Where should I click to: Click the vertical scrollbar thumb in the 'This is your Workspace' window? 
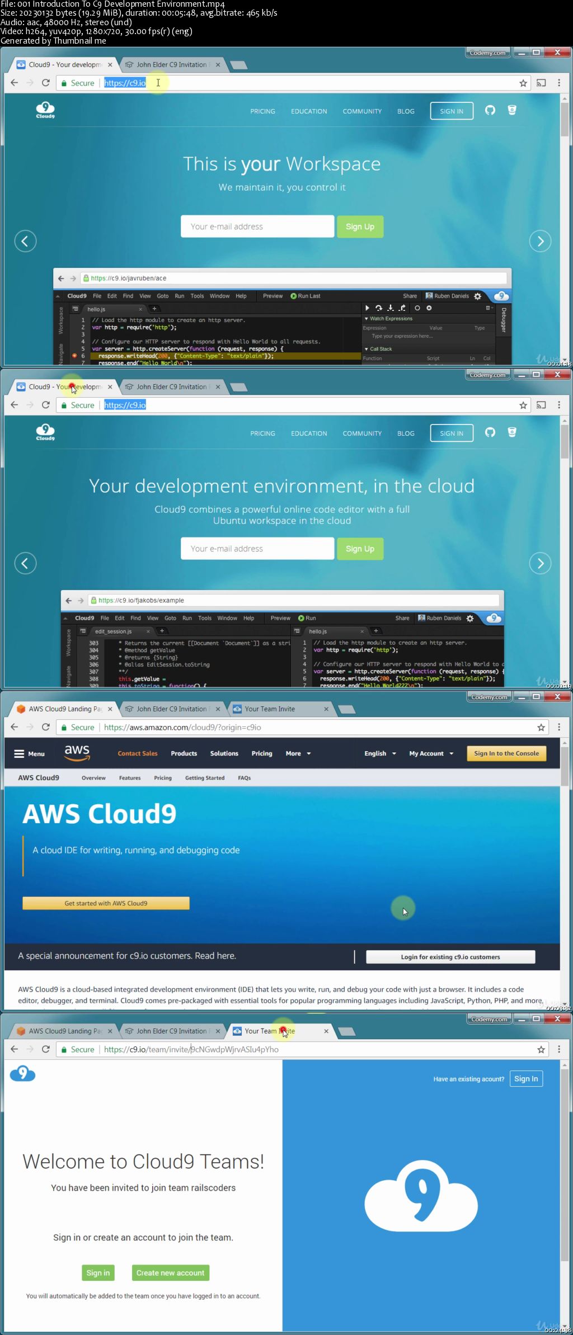coord(564,119)
